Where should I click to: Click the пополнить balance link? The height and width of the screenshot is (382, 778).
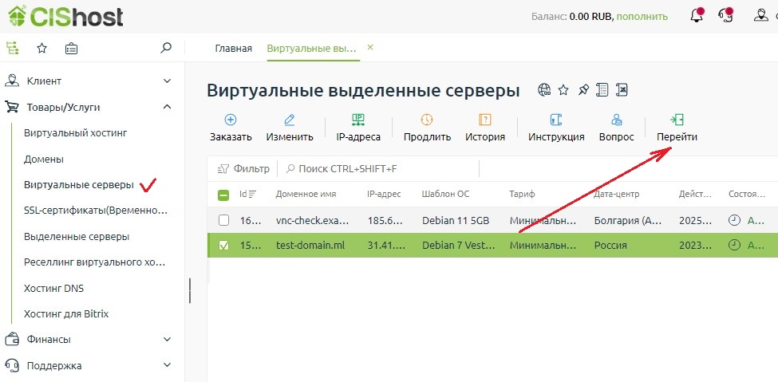[x=642, y=16]
